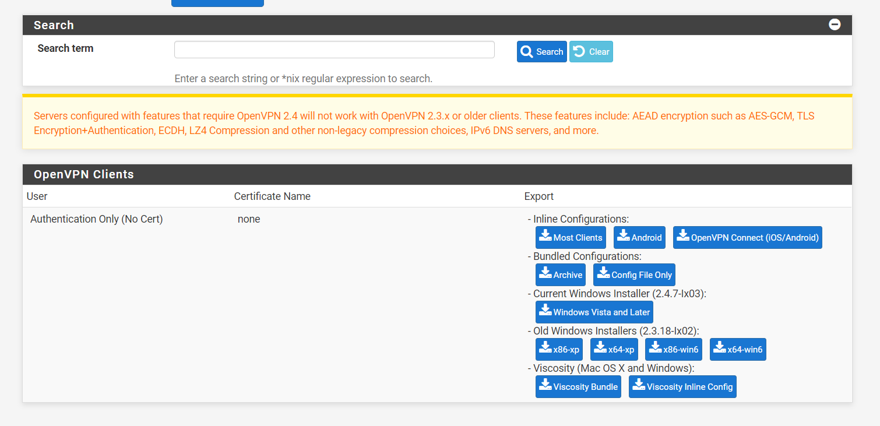The image size is (880, 426).
Task: Click the Search button with the magnifier
Action: pyautogui.click(x=541, y=52)
